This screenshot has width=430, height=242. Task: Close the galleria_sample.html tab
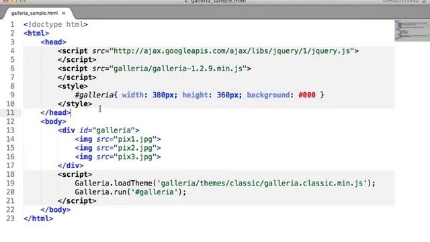tap(64, 13)
